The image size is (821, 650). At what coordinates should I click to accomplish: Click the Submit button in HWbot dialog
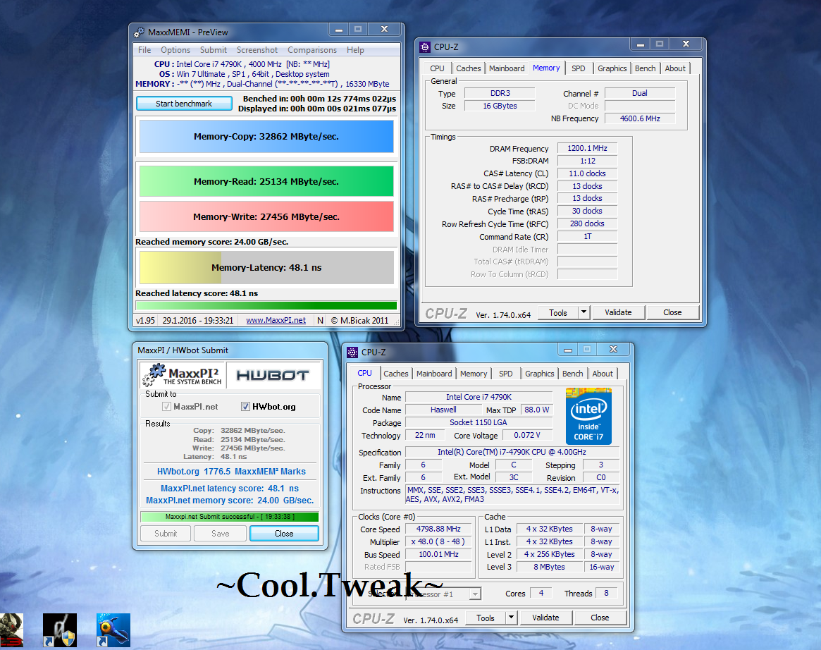point(166,534)
